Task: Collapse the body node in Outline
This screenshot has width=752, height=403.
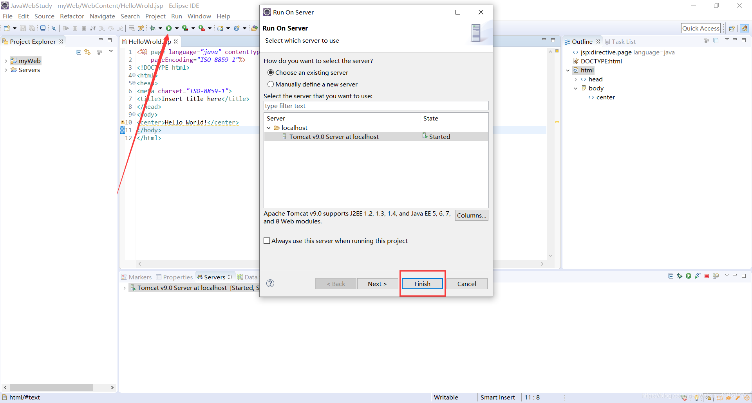Action: [x=575, y=88]
